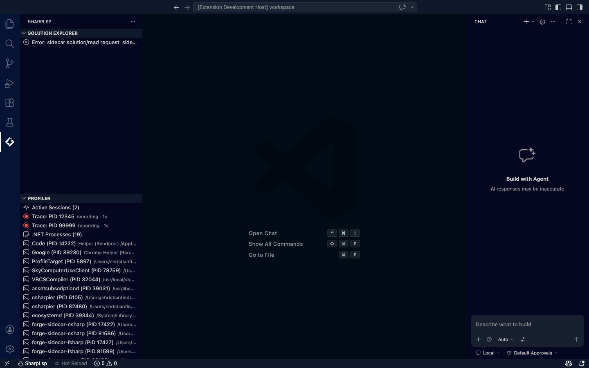Select VBCSCompiler (PID 32044) process

coord(81,279)
